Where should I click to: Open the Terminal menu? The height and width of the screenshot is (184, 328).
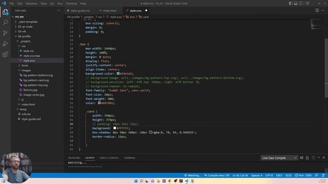tap(71, 4)
